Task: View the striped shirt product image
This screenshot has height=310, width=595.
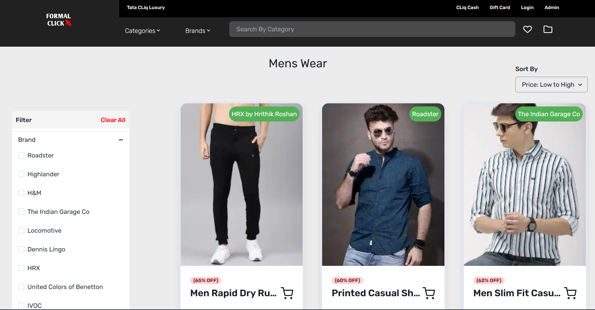Action: tap(525, 184)
